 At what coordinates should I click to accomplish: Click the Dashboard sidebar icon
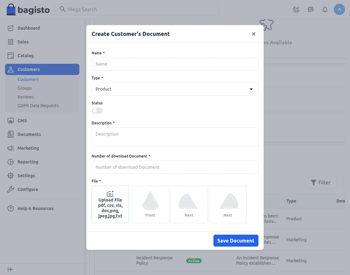coord(11,28)
